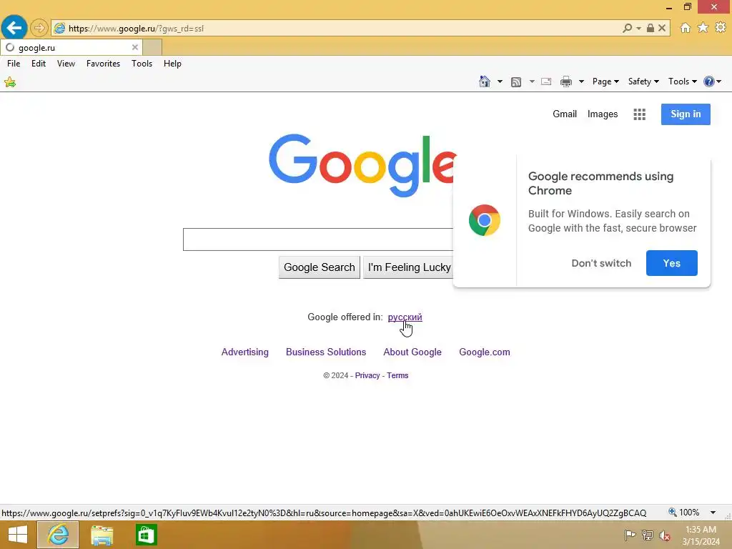Open the address bar autocomplete dropdown arrow
Screen dimensions: 732x549
click(x=638, y=29)
